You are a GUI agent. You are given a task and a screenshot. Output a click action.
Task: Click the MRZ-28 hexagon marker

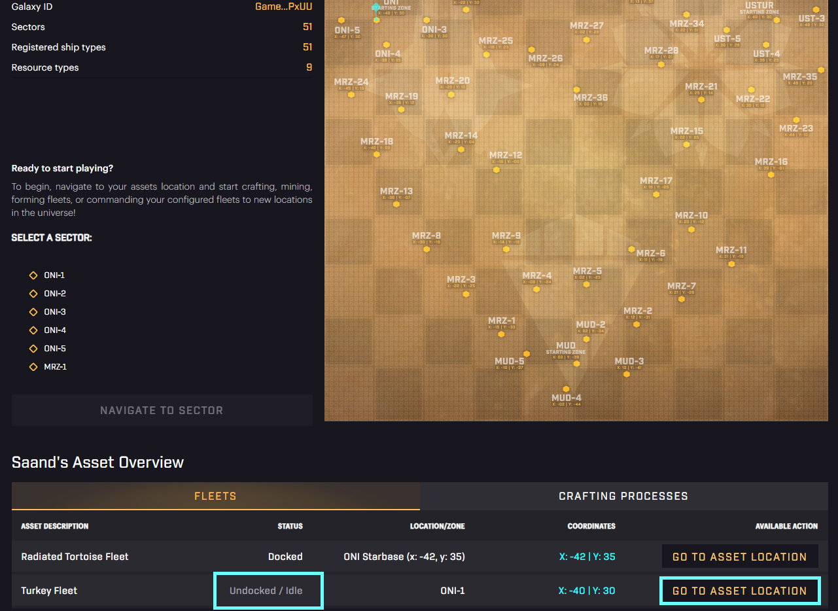point(661,64)
